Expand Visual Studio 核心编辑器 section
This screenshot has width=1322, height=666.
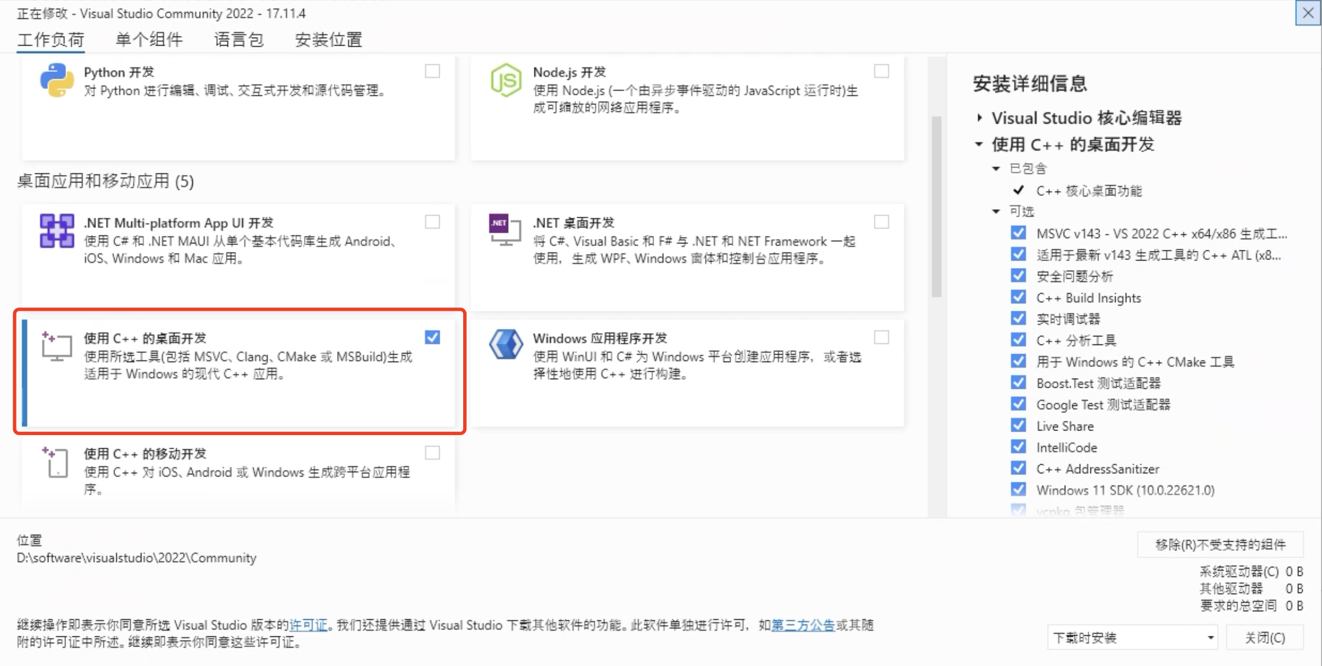979,118
